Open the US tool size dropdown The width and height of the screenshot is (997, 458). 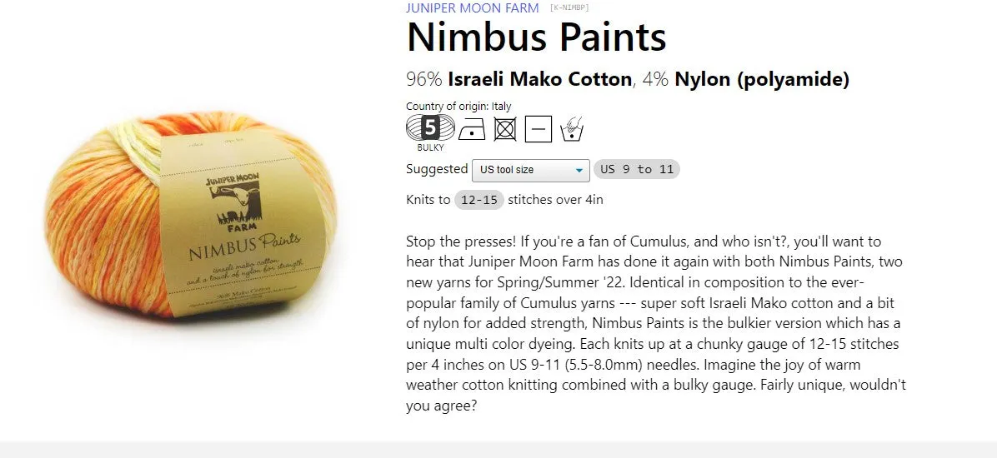(531, 170)
